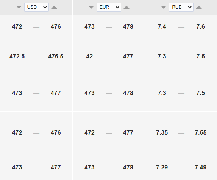Select the 7.29 RUB buy rate

coord(162,168)
